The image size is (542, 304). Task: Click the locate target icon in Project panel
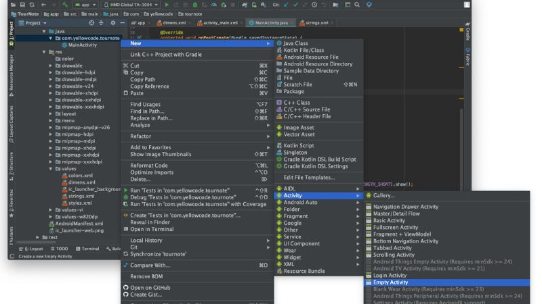(91, 23)
